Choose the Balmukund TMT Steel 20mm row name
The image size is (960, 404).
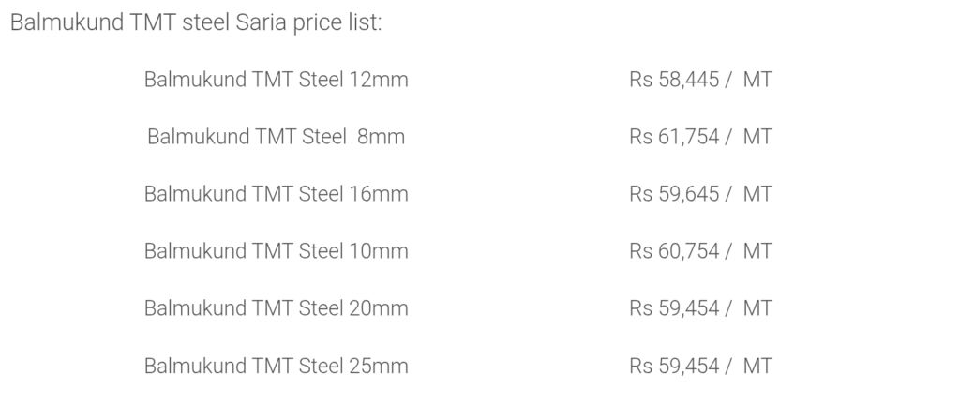276,308
